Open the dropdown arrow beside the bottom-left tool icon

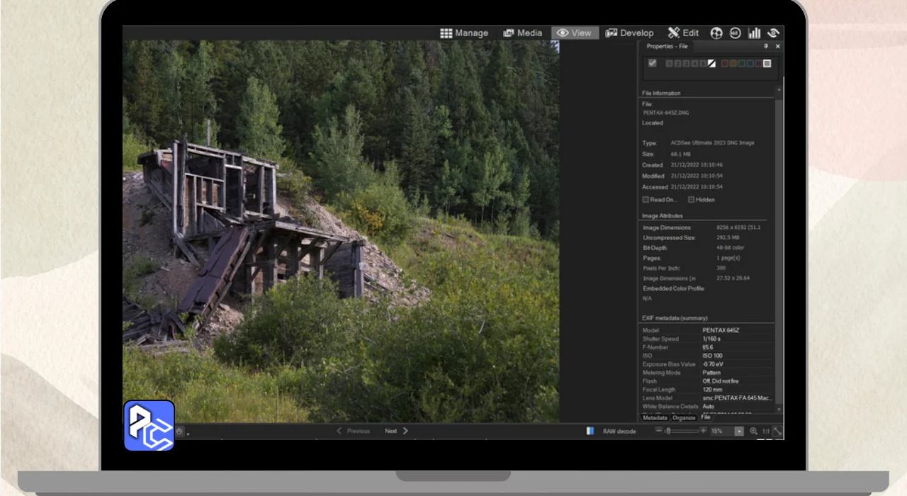pyautogui.click(x=188, y=433)
